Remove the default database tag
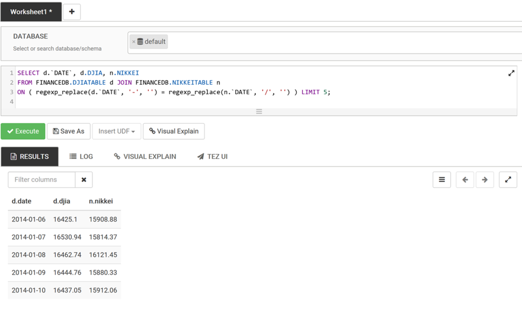This screenshot has height=317, width=522. coord(134,42)
